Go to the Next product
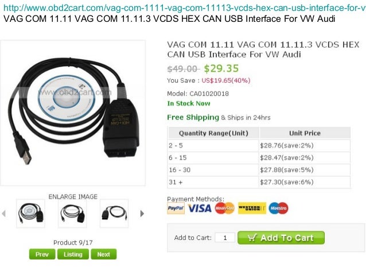 pyautogui.click(x=104, y=254)
